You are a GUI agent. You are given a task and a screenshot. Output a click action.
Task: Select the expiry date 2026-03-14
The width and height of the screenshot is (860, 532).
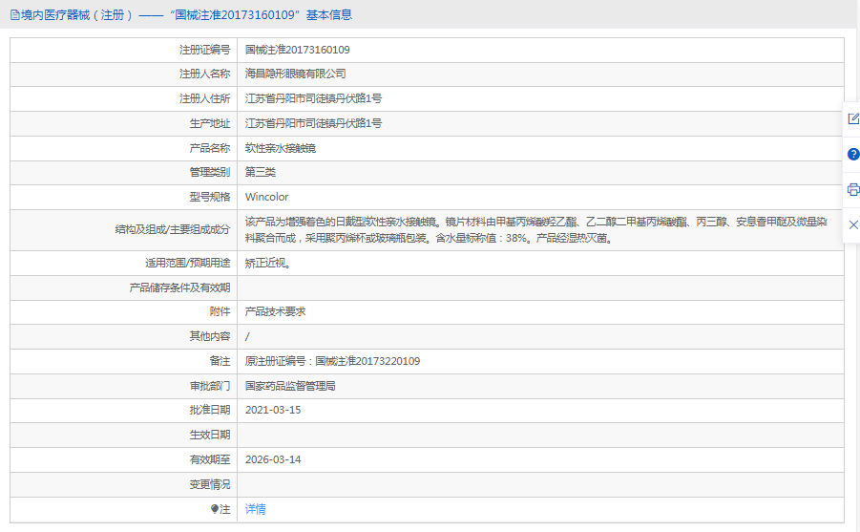pyautogui.click(x=273, y=459)
